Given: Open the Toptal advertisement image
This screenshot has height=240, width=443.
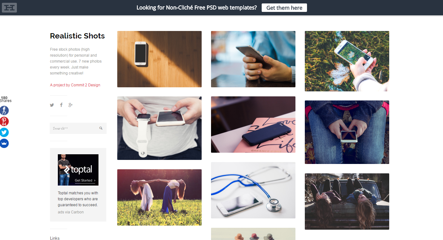Looking at the screenshot, I should [x=78, y=170].
